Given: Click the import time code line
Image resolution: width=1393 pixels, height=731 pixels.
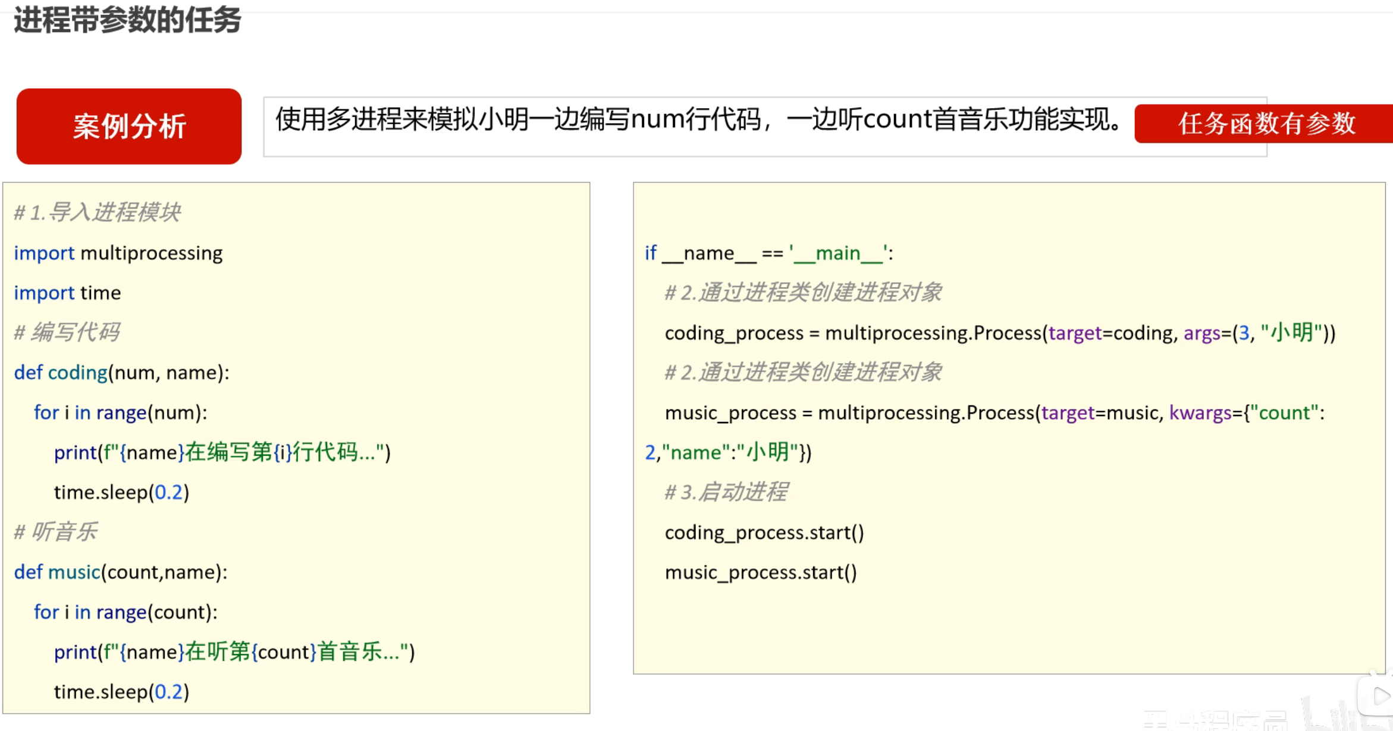Looking at the screenshot, I should point(67,293).
